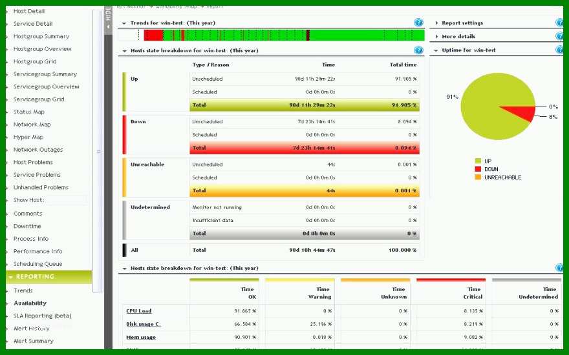The height and width of the screenshot is (355, 569).
Task: Collapse the REPORTING menu group
Action: coord(48,277)
